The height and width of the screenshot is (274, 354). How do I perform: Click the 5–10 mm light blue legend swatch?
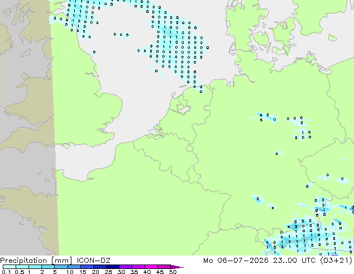click(x=61, y=267)
